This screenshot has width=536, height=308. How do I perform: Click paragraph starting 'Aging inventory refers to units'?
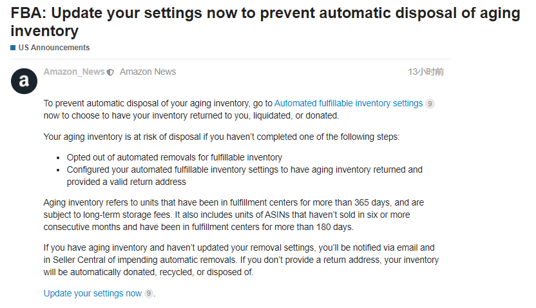[x=233, y=215]
